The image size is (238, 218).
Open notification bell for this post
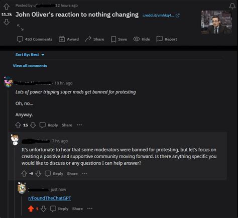tap(232, 6)
